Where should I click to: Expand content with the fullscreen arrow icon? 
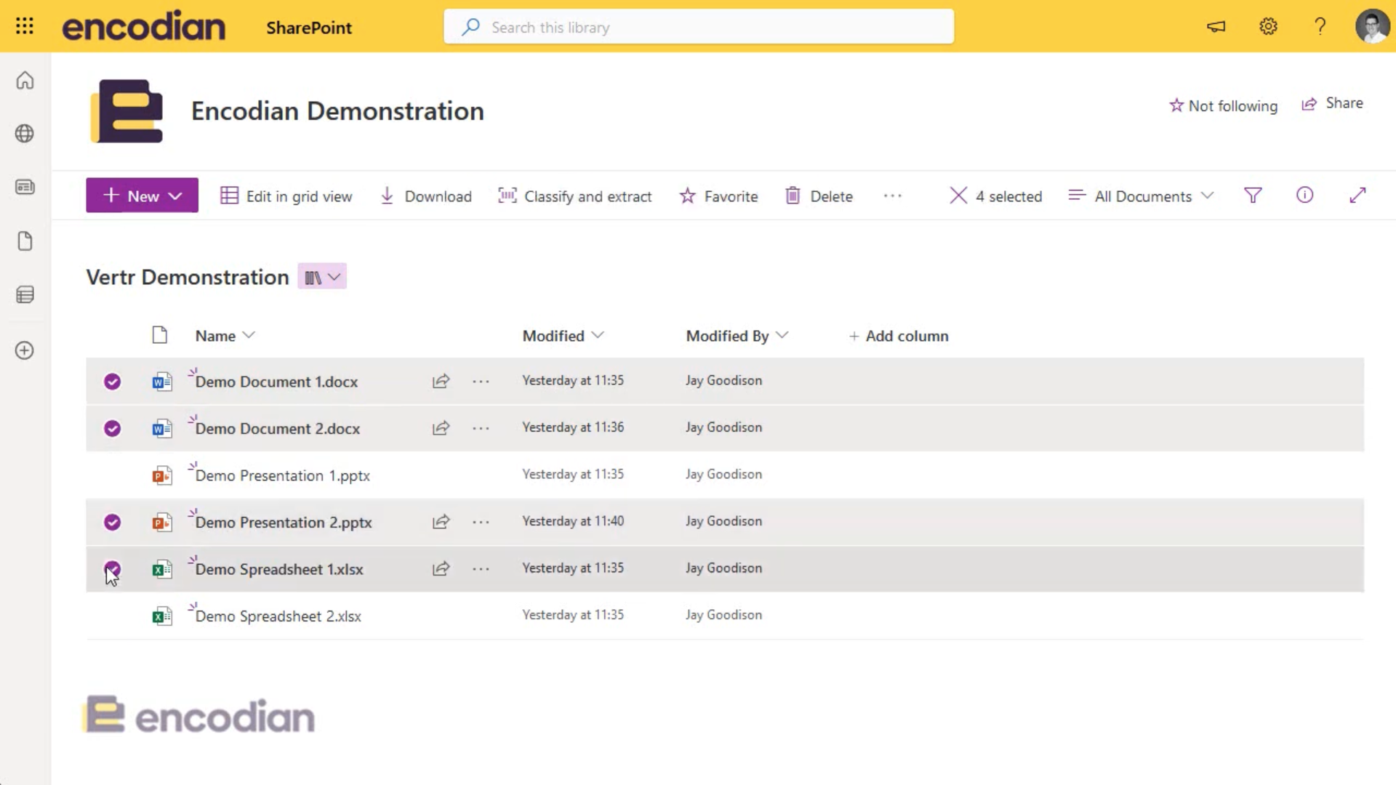pos(1357,196)
